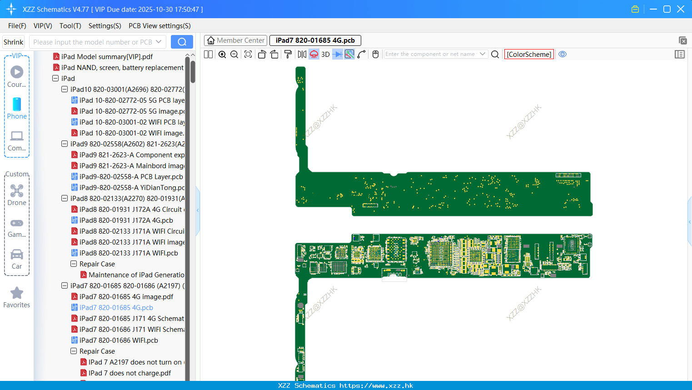Open the Car category
Image resolution: width=692 pixels, height=390 pixels.
click(x=17, y=259)
